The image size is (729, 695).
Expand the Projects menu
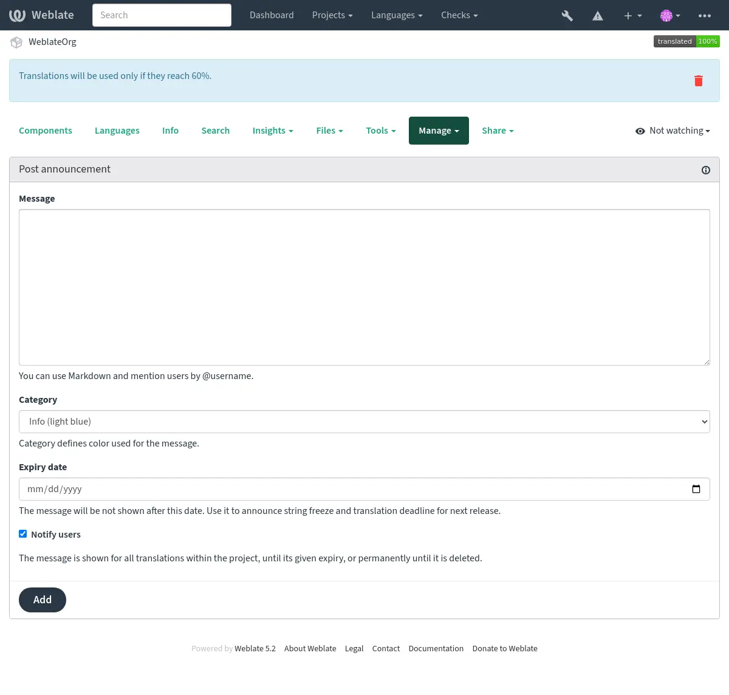point(332,15)
